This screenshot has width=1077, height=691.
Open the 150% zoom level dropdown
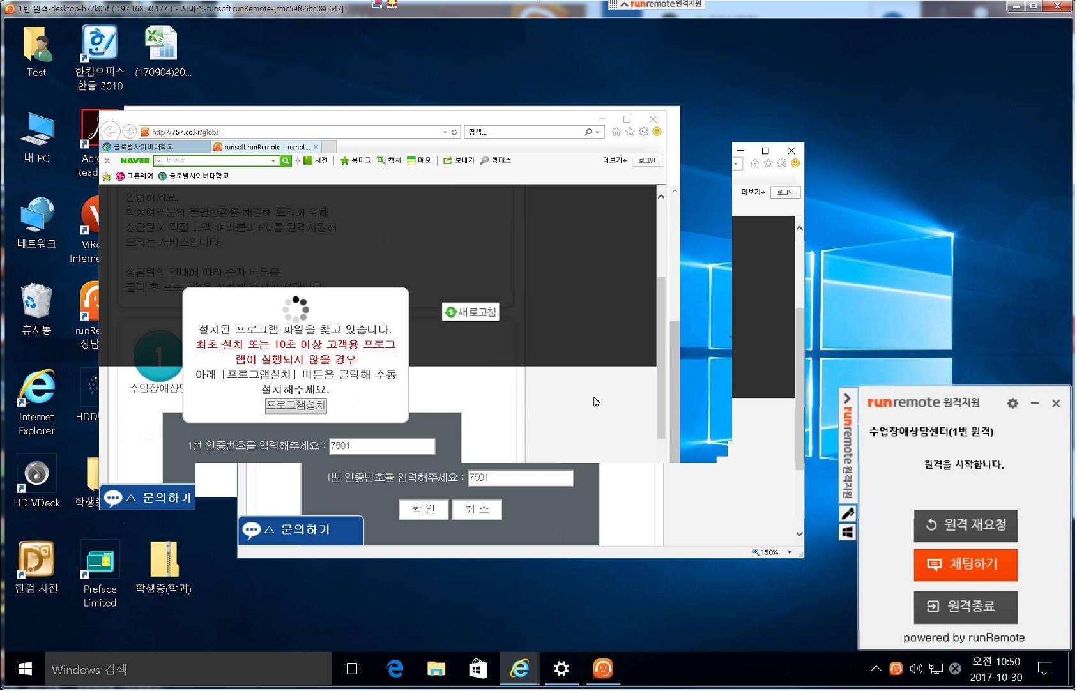tap(790, 553)
